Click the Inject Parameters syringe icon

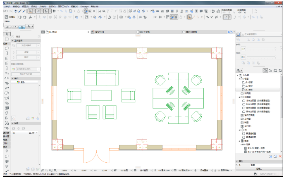(x=24, y=11)
